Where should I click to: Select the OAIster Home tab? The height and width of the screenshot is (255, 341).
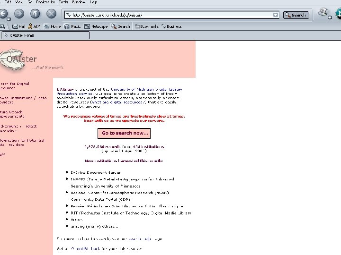[x=45, y=35]
